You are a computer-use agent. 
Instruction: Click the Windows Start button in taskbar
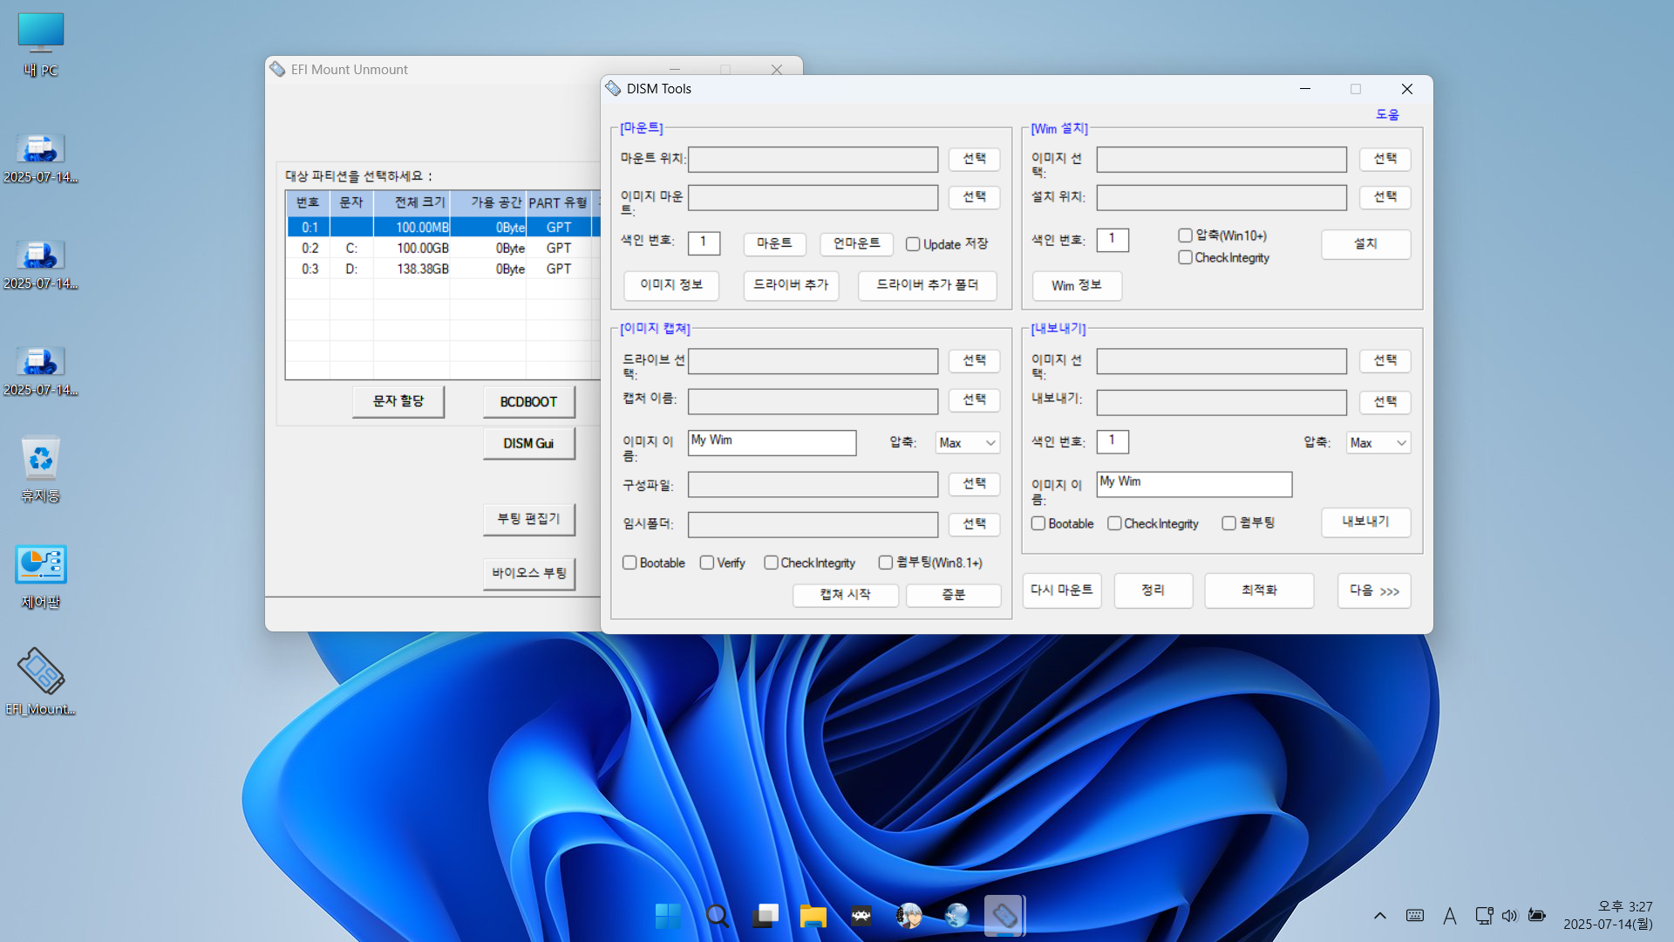click(x=668, y=916)
